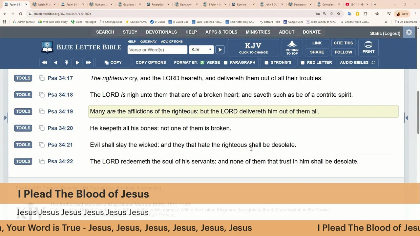Image resolution: width=420 pixels, height=236 pixels.
Task: Open the APPS & TOOLS menu
Action: [221, 32]
